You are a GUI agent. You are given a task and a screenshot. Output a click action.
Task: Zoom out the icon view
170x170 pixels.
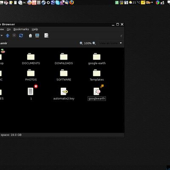point(81,43)
